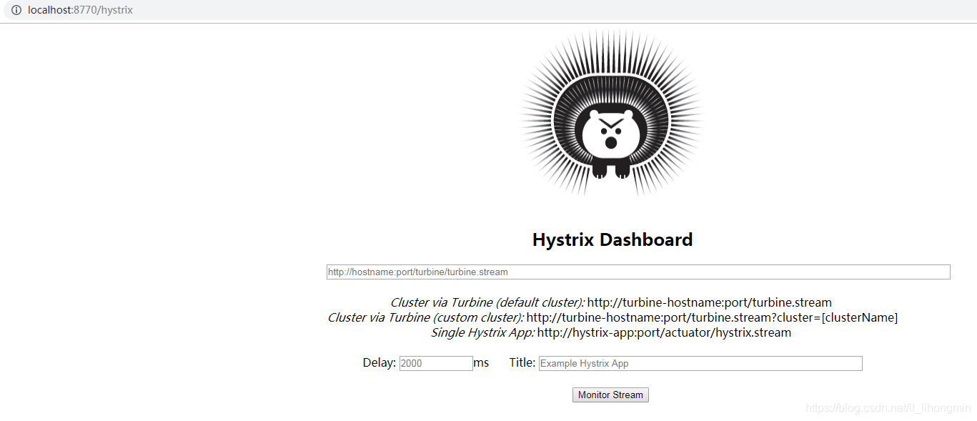Focus the Title field with Example Hystrix App
The width and height of the screenshot is (977, 421).
pos(700,363)
